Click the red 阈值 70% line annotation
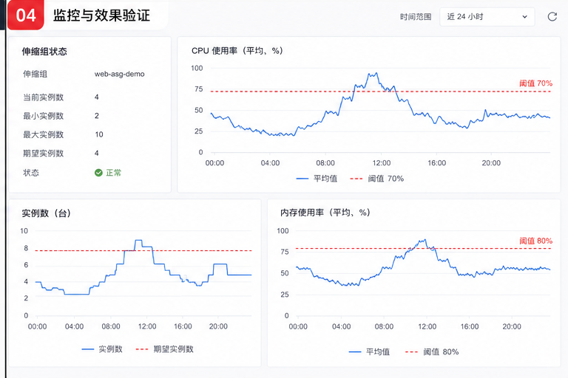Viewport: 568px width, 378px height. [x=535, y=83]
